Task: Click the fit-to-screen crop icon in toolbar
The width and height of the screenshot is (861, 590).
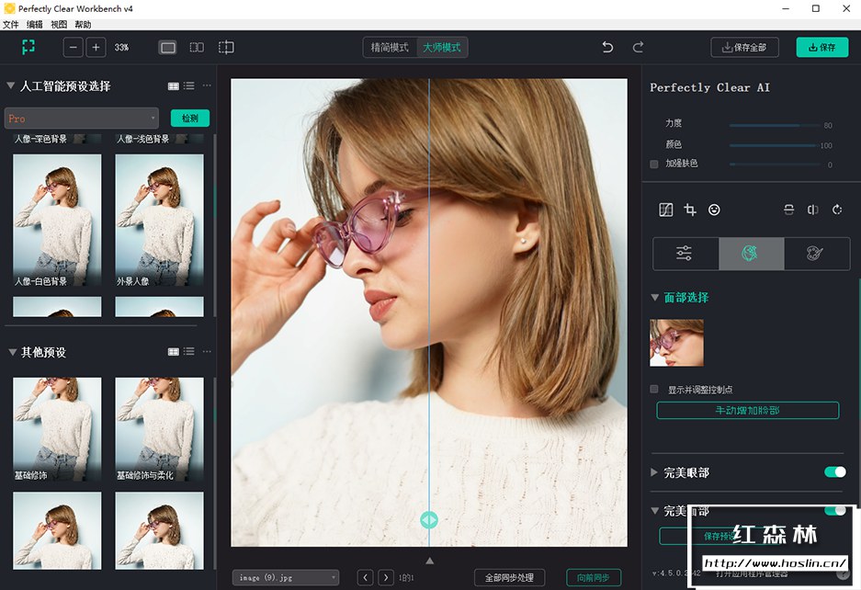Action: pyautogui.click(x=28, y=47)
